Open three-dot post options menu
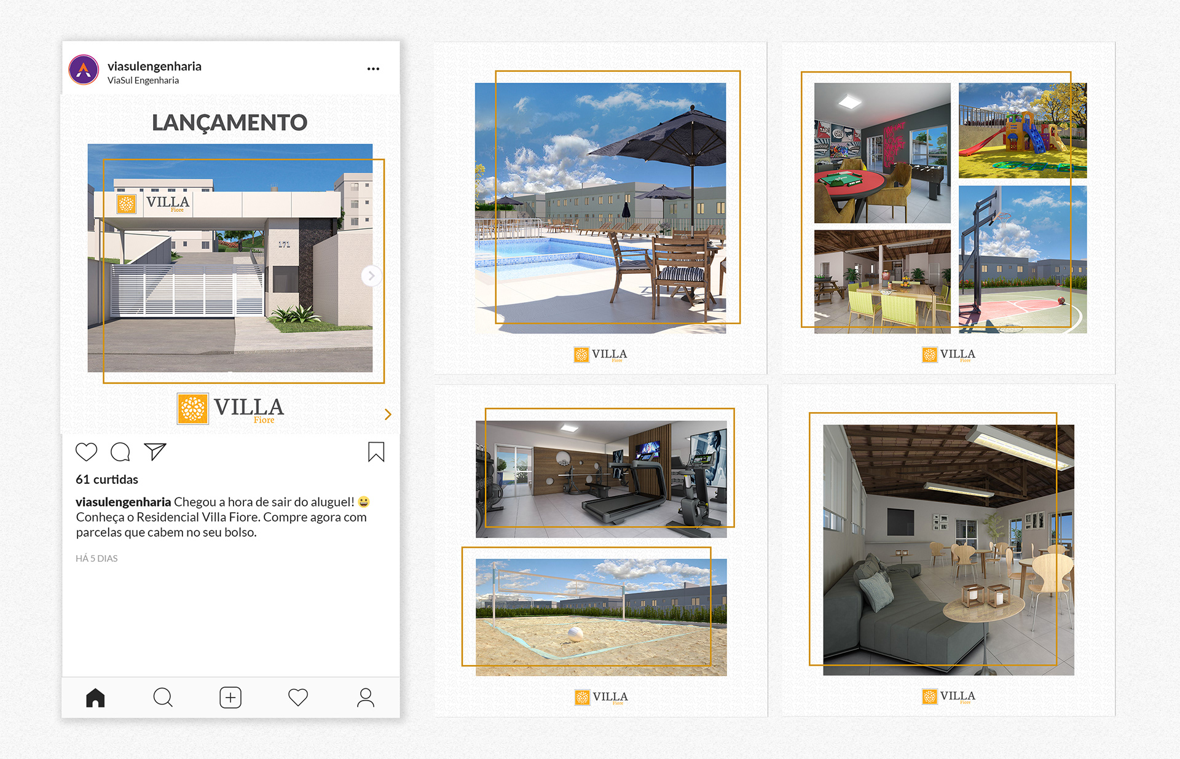Screen dimensions: 1180x759 [373, 69]
